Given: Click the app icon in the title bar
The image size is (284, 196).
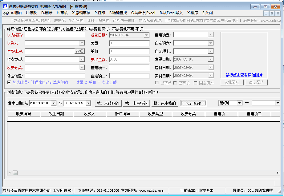Looking at the screenshot, I should (5, 6).
